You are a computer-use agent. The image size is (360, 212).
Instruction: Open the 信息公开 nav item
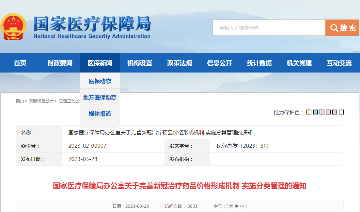coord(219,63)
